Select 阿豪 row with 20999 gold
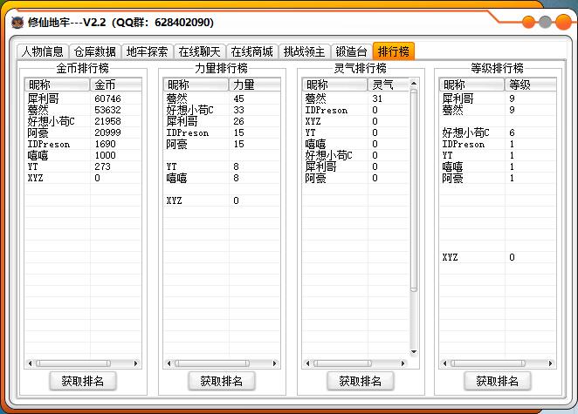Screen dimensions: 578x414 [83, 132]
